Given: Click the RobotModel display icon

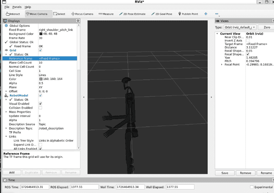Looking at the screenshot, I should [6, 95].
